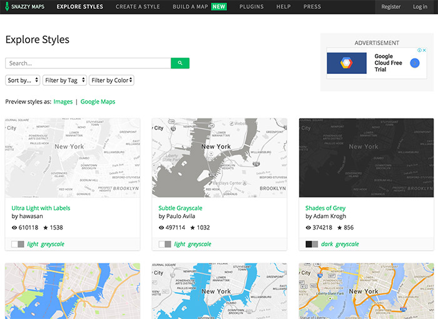The width and height of the screenshot is (438, 319).
Task: Open the Sort by dropdown
Action: [23, 80]
